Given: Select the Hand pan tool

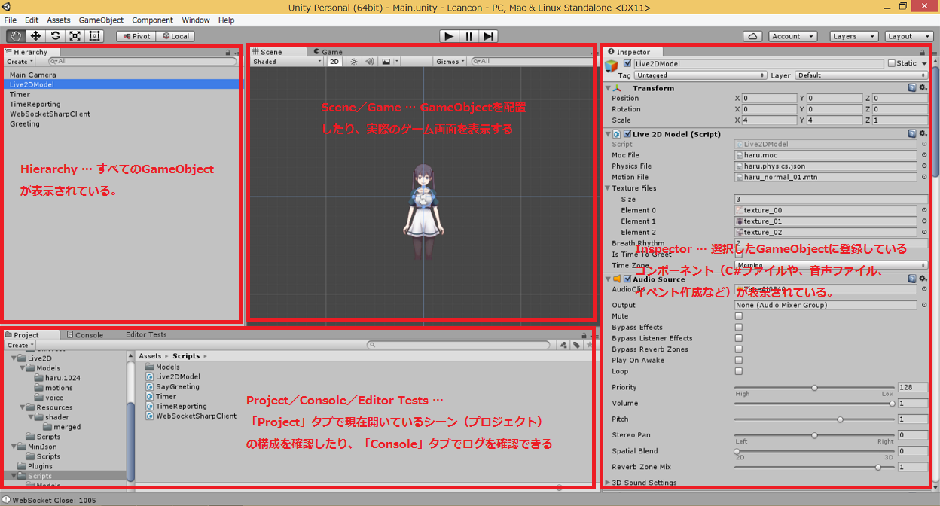Looking at the screenshot, I should tap(15, 35).
